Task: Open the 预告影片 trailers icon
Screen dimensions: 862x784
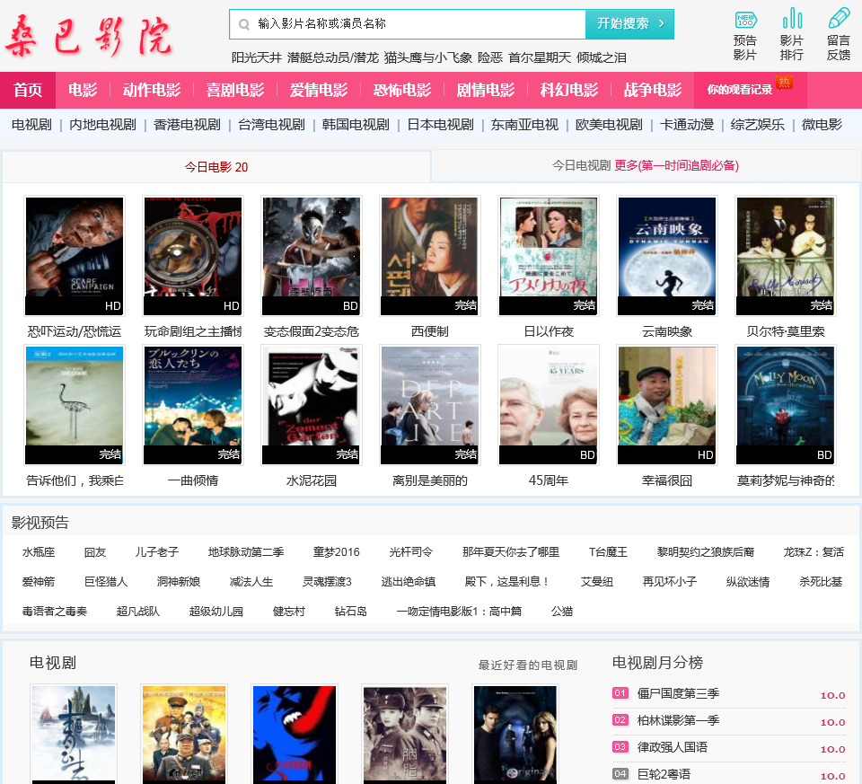Action: (x=745, y=21)
